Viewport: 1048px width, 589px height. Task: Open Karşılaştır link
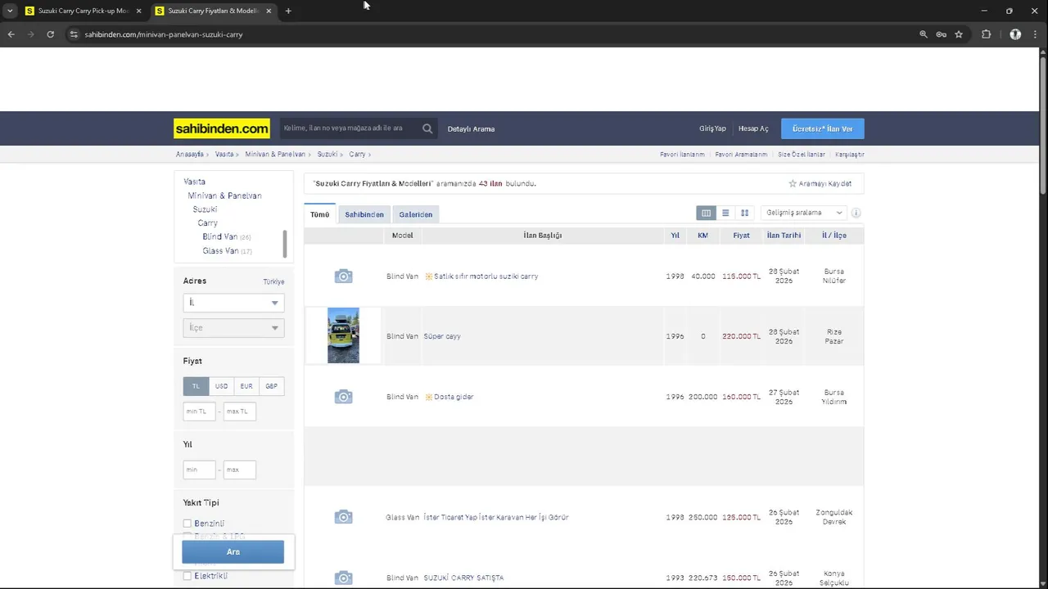point(849,155)
